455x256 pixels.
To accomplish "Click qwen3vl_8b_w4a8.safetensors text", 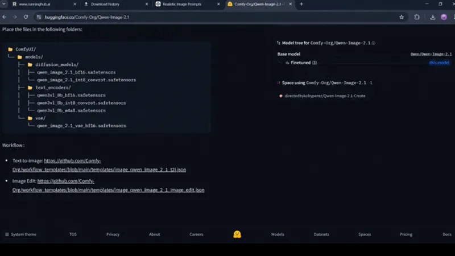I will (x=71, y=110).
